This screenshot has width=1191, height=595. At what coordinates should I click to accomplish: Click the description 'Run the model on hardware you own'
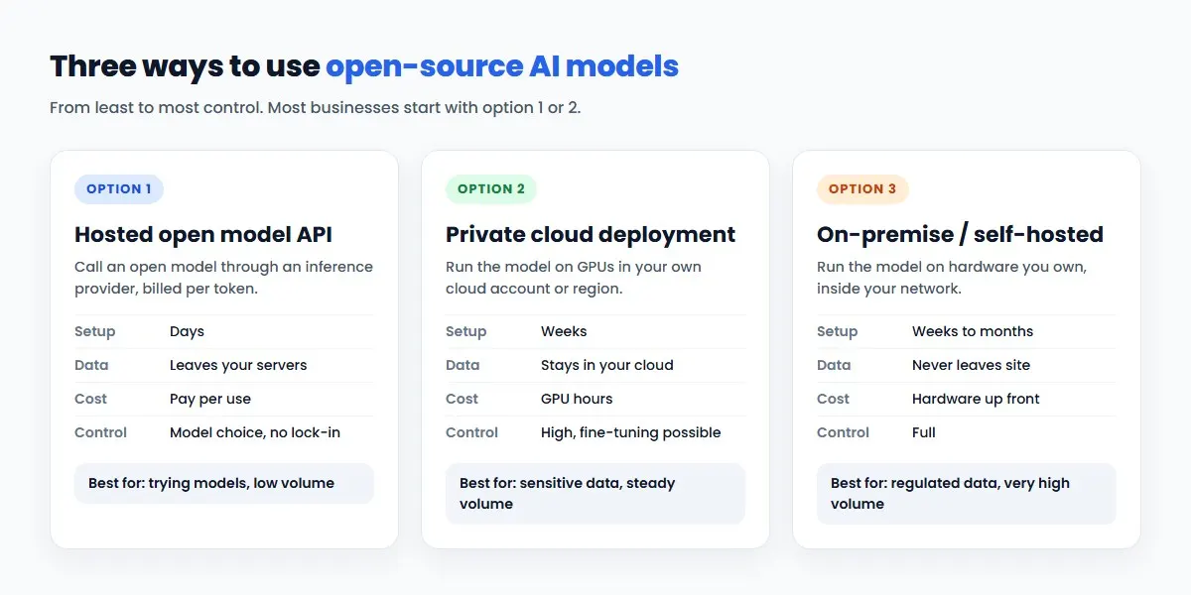pyautogui.click(x=952, y=278)
